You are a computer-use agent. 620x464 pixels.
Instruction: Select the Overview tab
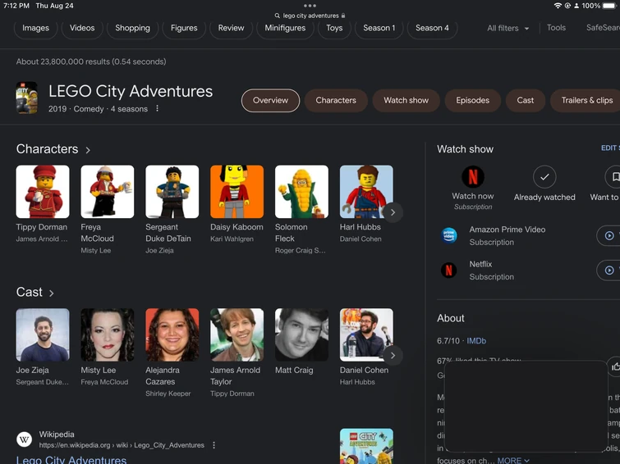coord(270,100)
